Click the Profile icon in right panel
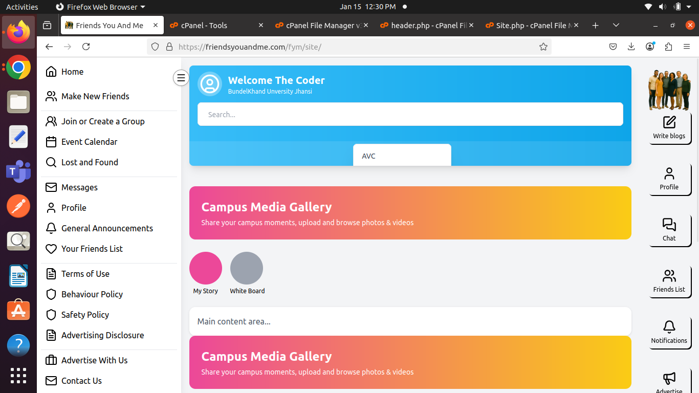Viewport: 699px width, 393px height. (669, 174)
